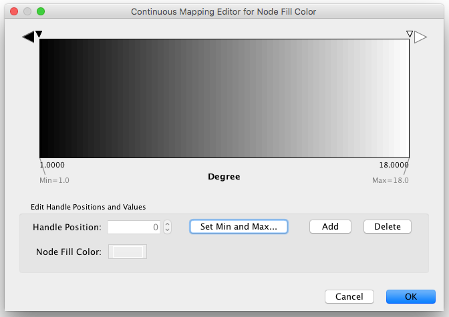Click the middle of the grayscale gradient
Viewport: 449px width, 317px height.
[x=224, y=98]
